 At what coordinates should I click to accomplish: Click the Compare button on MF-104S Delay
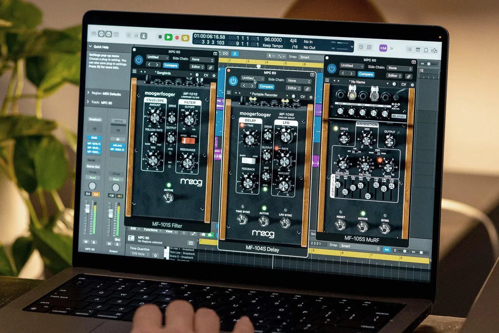(267, 87)
